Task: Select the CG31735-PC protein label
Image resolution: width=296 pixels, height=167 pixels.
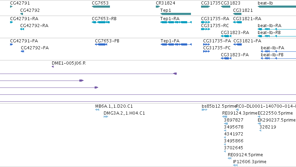Action: [x=217, y=48]
